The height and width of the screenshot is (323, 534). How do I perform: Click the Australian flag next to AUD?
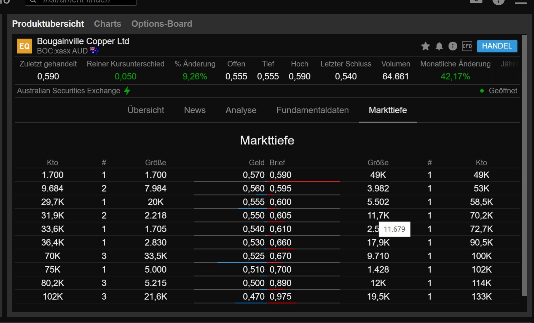(x=94, y=50)
